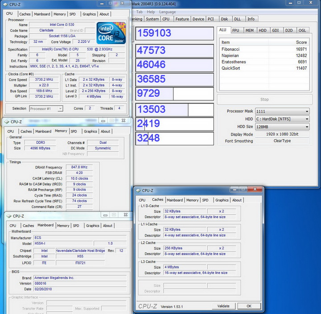
Task: Click the Fibonacci row in the ALU list
Action: (x=264, y=49)
